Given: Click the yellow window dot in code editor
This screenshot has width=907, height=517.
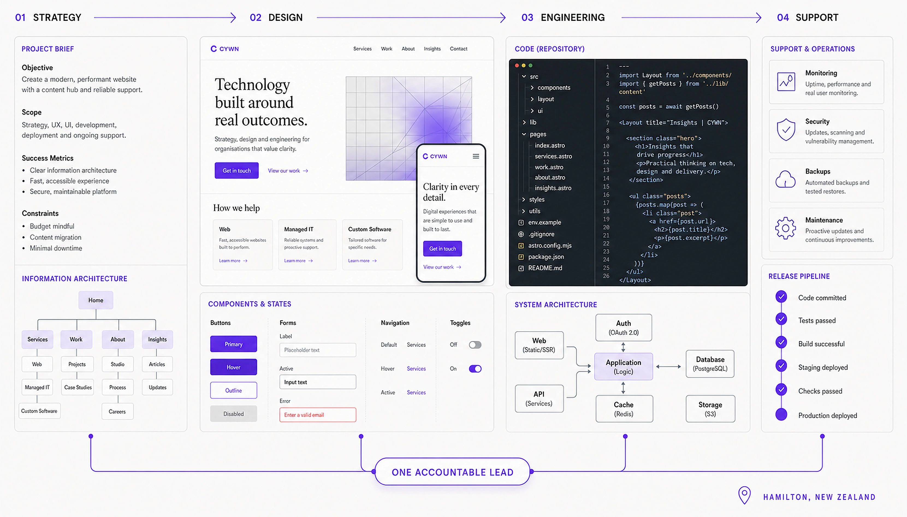Looking at the screenshot, I should point(523,65).
